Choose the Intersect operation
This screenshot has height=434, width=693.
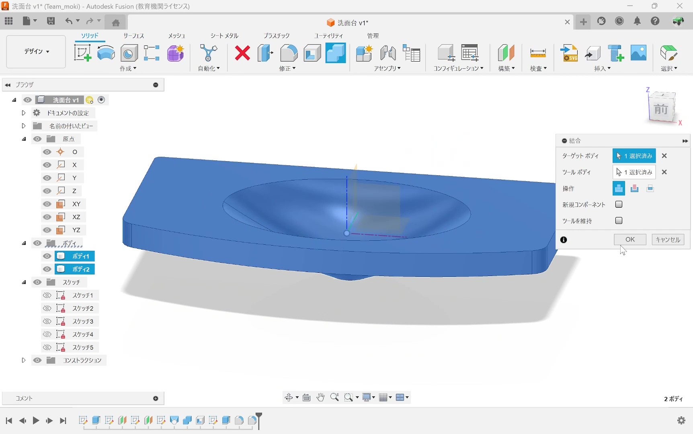650,188
